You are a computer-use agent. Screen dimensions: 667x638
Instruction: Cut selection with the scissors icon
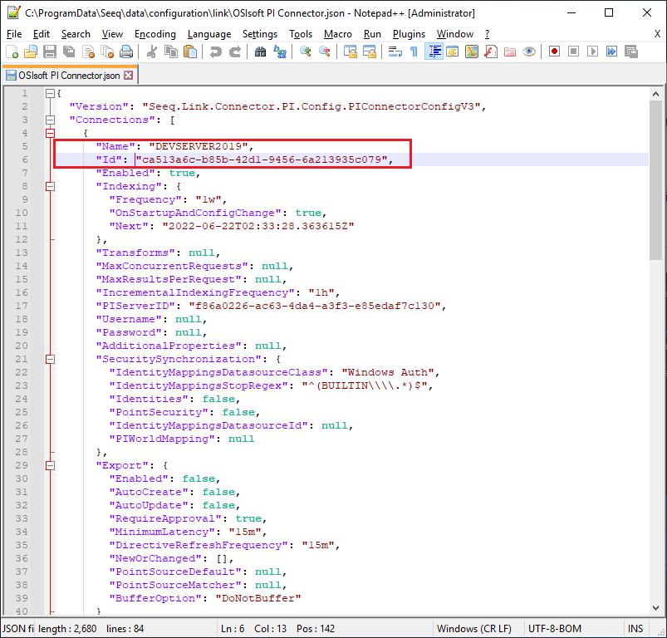(x=151, y=52)
